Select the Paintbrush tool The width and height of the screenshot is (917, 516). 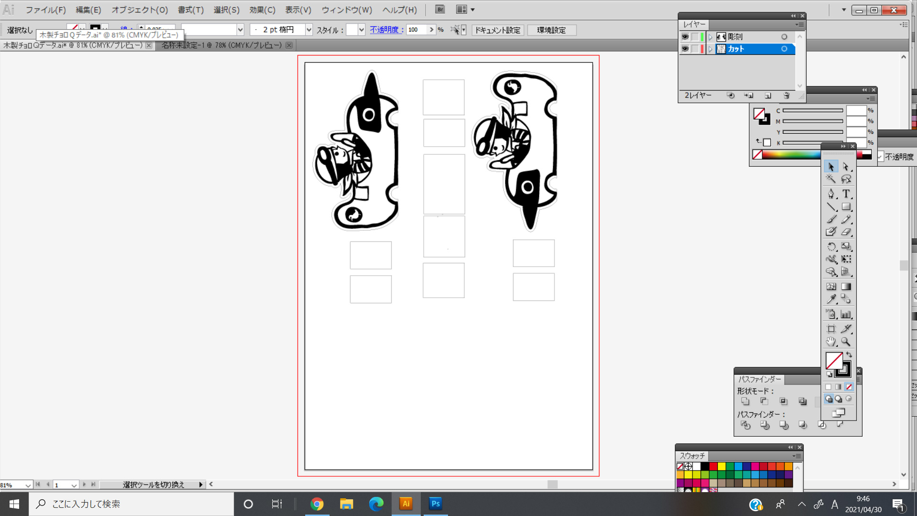(x=831, y=219)
